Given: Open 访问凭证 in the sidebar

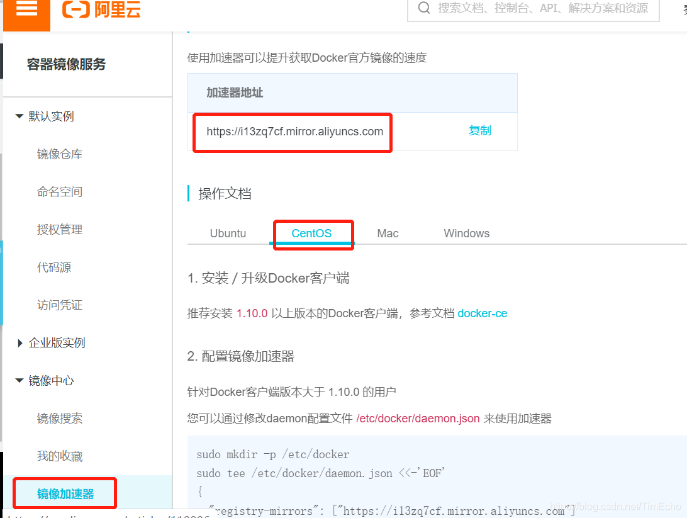Looking at the screenshot, I should (x=60, y=305).
